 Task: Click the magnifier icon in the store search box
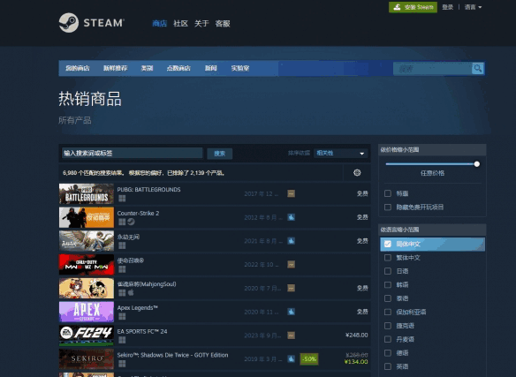[477, 69]
